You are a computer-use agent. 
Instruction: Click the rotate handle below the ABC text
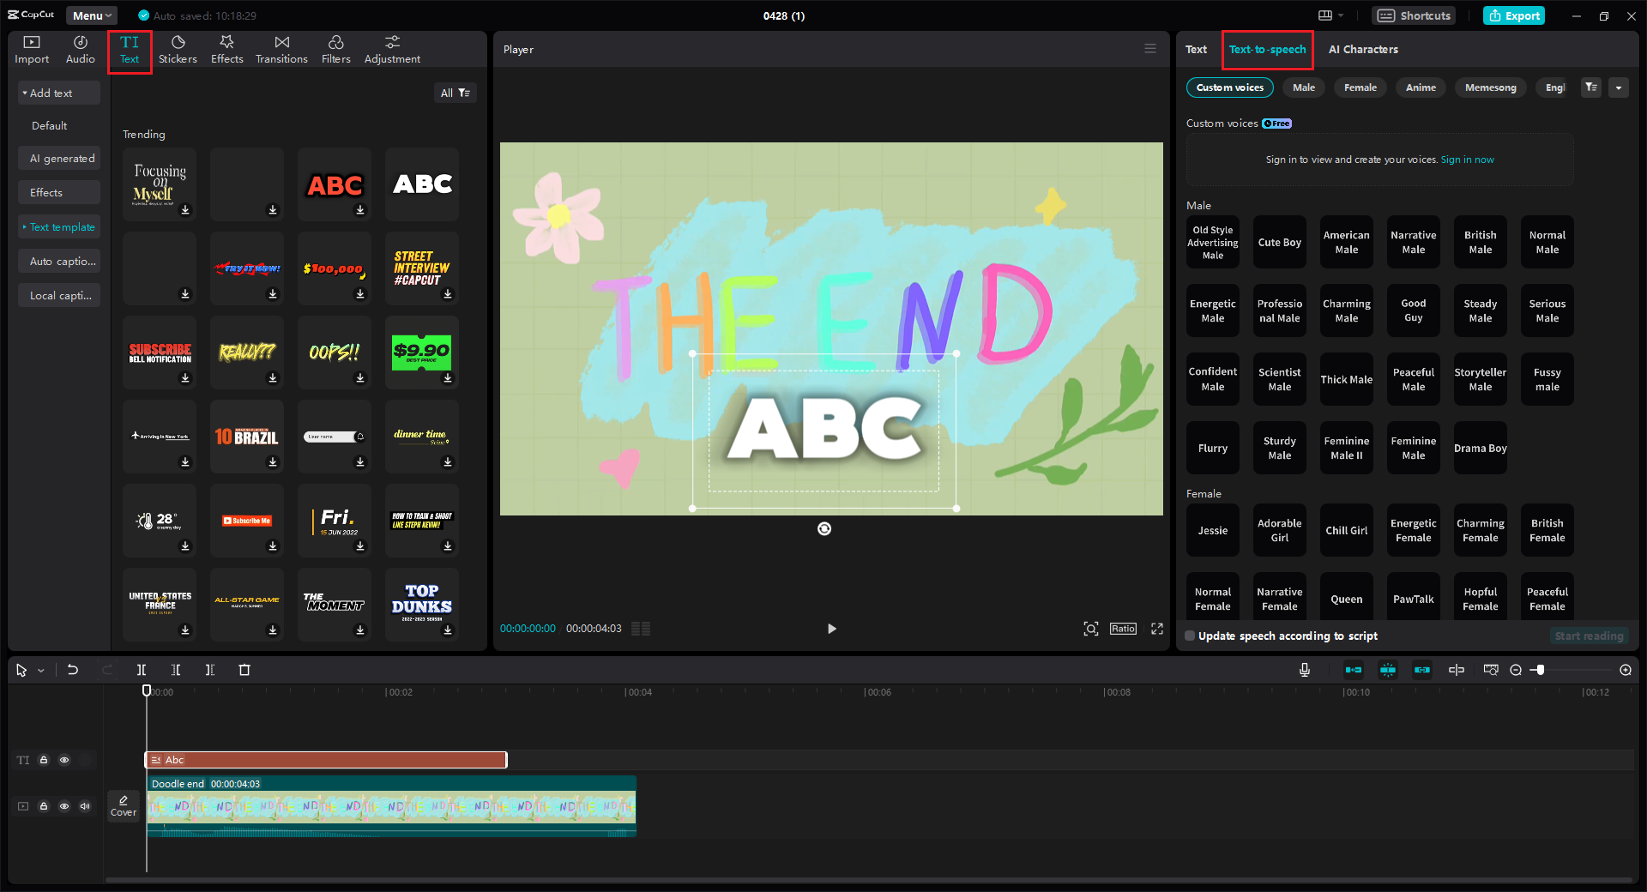tap(824, 529)
